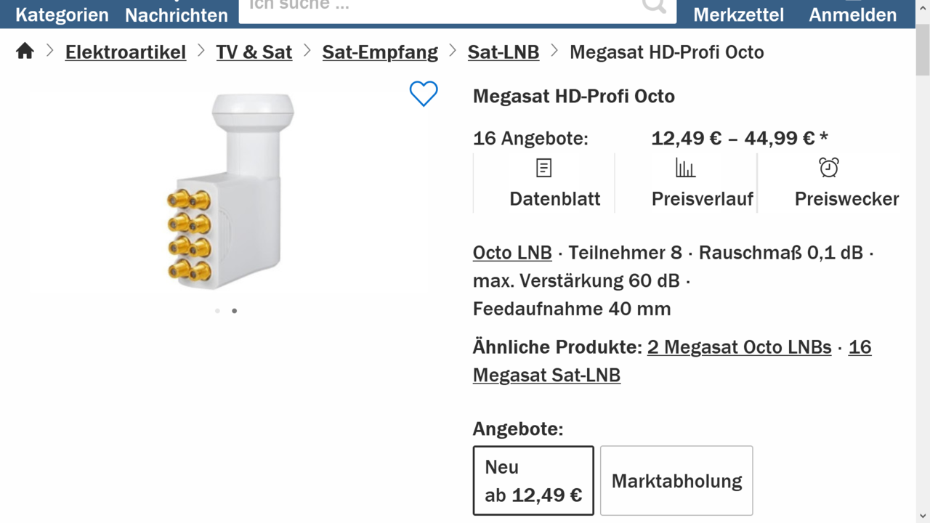Viewport: 930px width, 523px height.
Task: View price history via Preisverlauf chart icon
Action: (684, 168)
